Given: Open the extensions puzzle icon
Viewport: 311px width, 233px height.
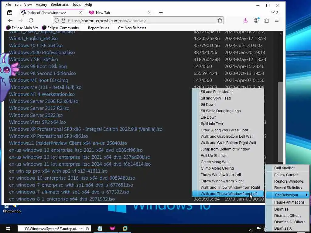Looking at the screenshot, I should click(267, 20).
